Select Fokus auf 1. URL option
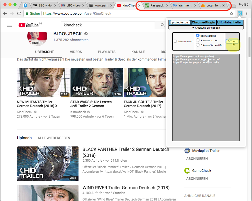 pyautogui.click(x=198, y=40)
